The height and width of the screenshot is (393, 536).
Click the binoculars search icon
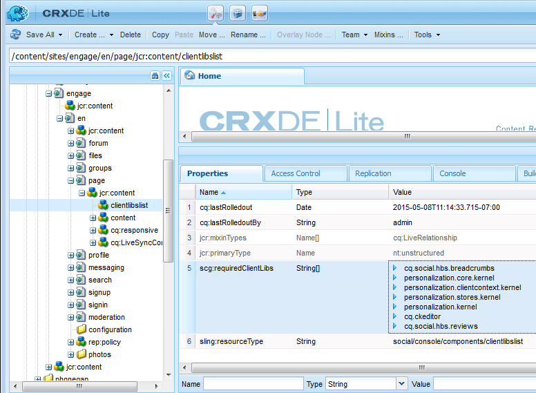(x=155, y=76)
